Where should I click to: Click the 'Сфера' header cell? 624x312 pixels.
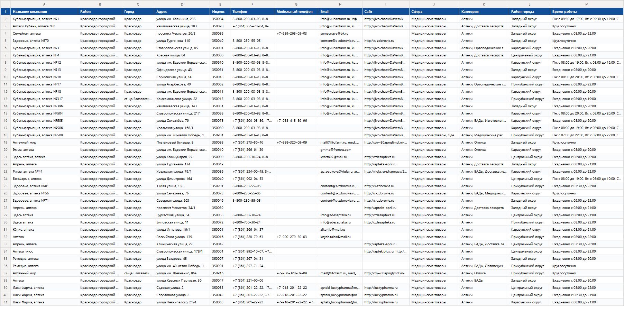tap(434, 12)
